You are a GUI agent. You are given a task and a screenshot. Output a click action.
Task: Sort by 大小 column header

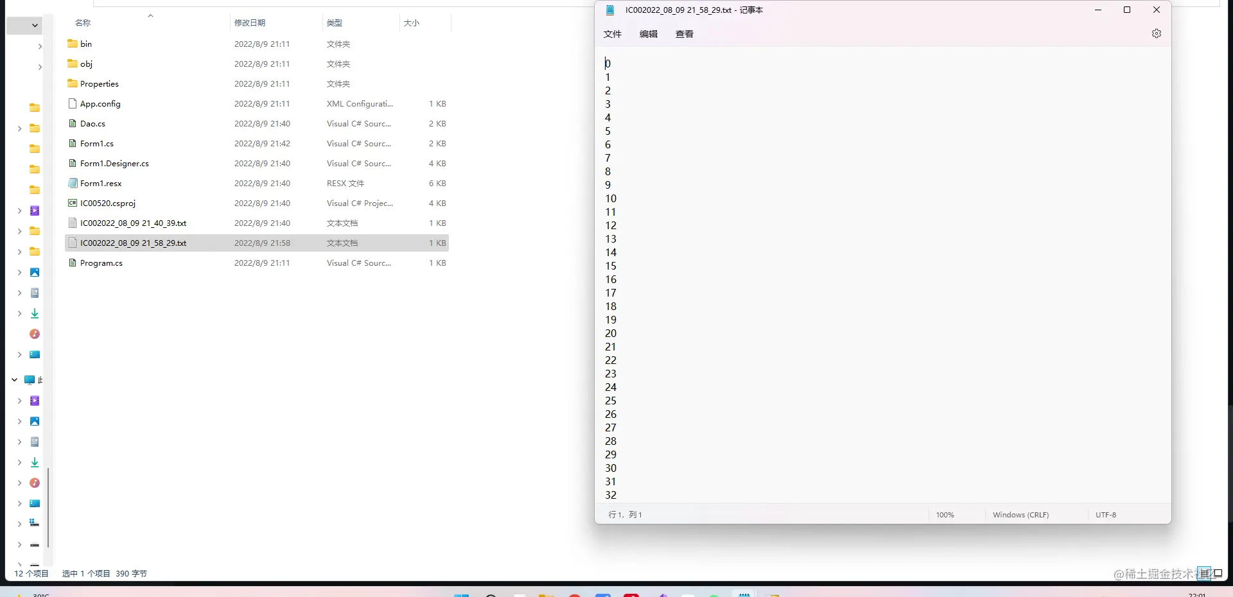412,22
